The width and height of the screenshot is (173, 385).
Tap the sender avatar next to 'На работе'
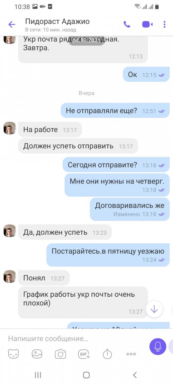(x=10, y=128)
